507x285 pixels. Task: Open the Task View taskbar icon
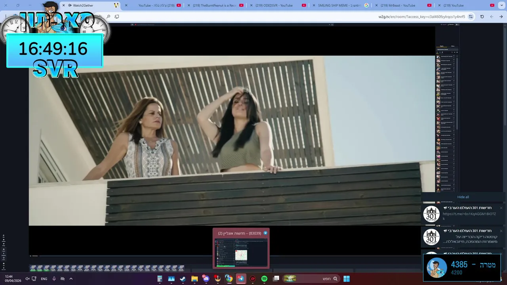[x=276, y=279]
